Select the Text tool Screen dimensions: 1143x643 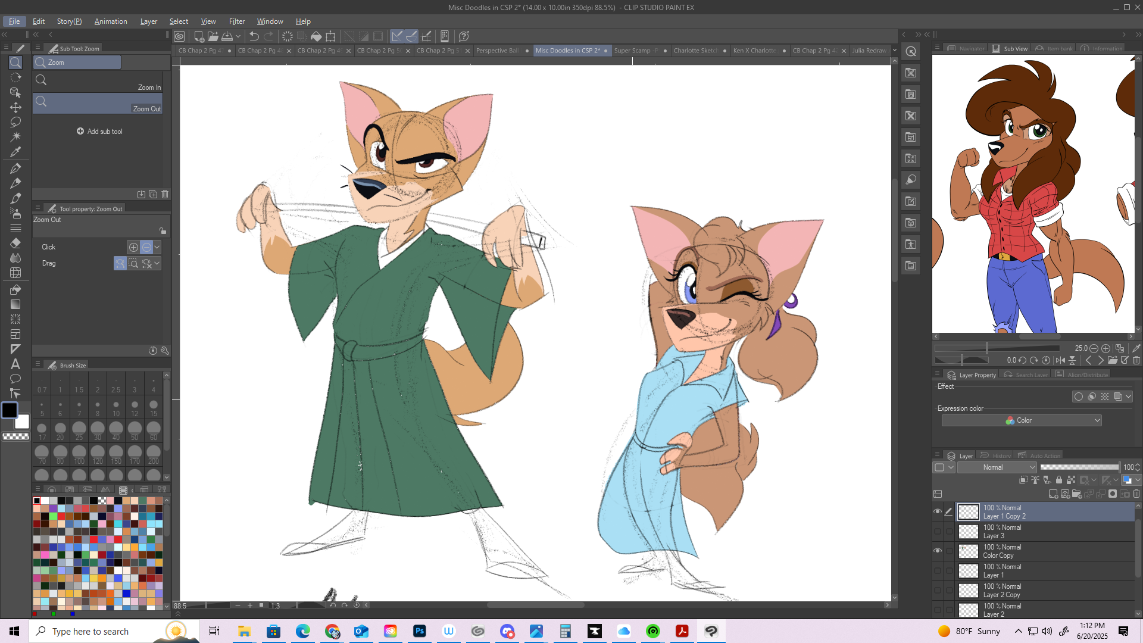pyautogui.click(x=15, y=364)
